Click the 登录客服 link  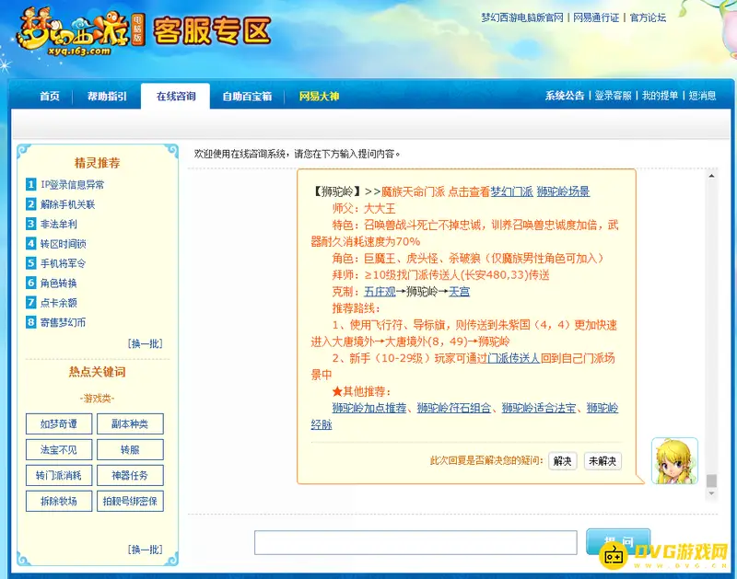[x=613, y=96]
